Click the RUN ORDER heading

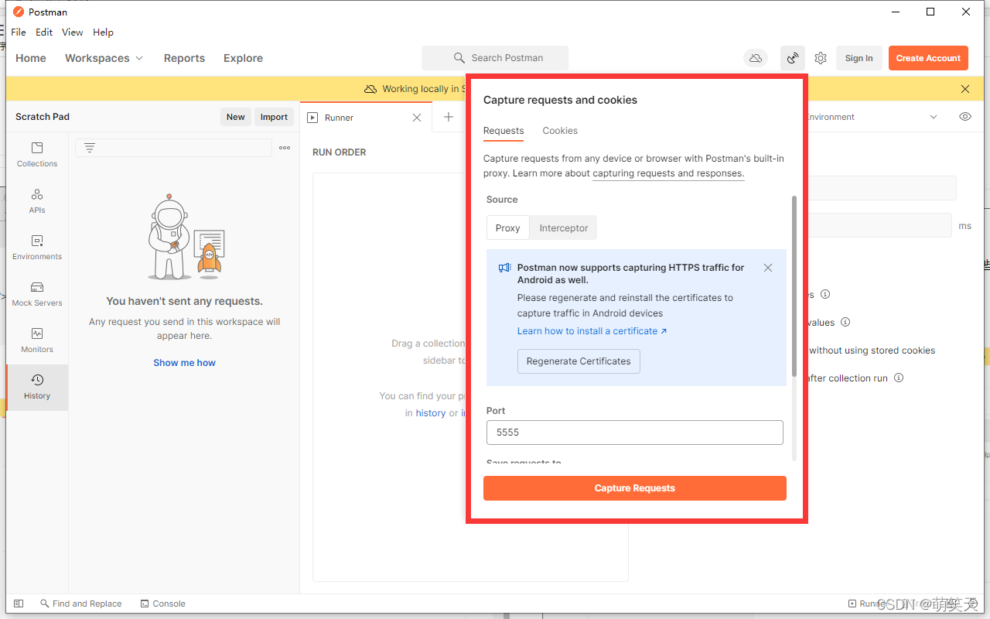(x=340, y=152)
